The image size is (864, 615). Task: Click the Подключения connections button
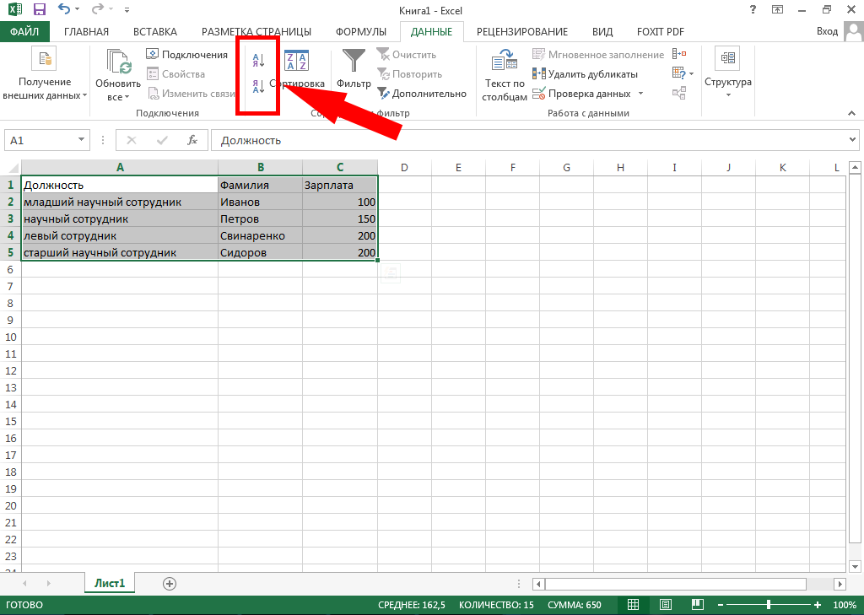[186, 55]
